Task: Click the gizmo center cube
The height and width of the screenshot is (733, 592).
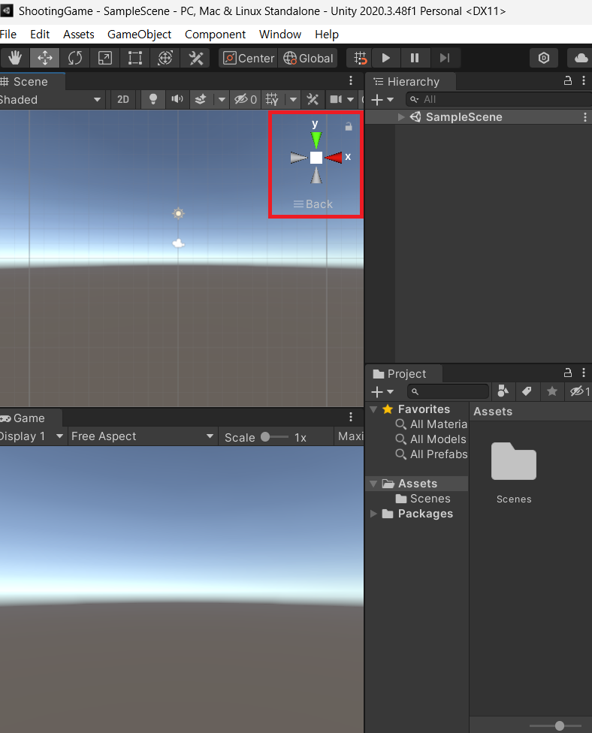Action: click(x=316, y=158)
